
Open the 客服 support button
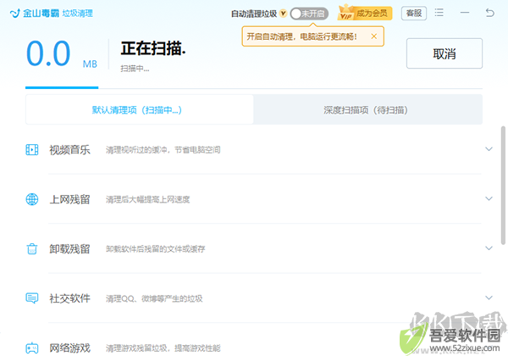click(414, 14)
